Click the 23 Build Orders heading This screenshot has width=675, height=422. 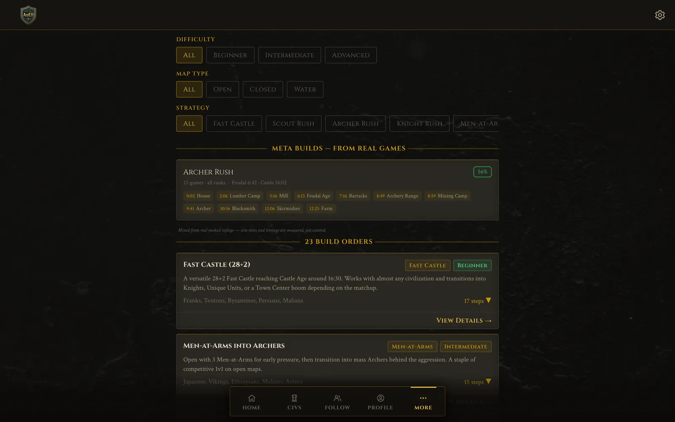coord(339,242)
